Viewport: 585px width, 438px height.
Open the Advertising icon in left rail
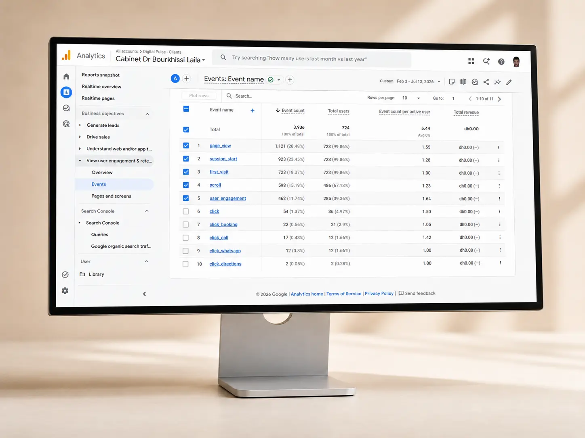tap(66, 124)
